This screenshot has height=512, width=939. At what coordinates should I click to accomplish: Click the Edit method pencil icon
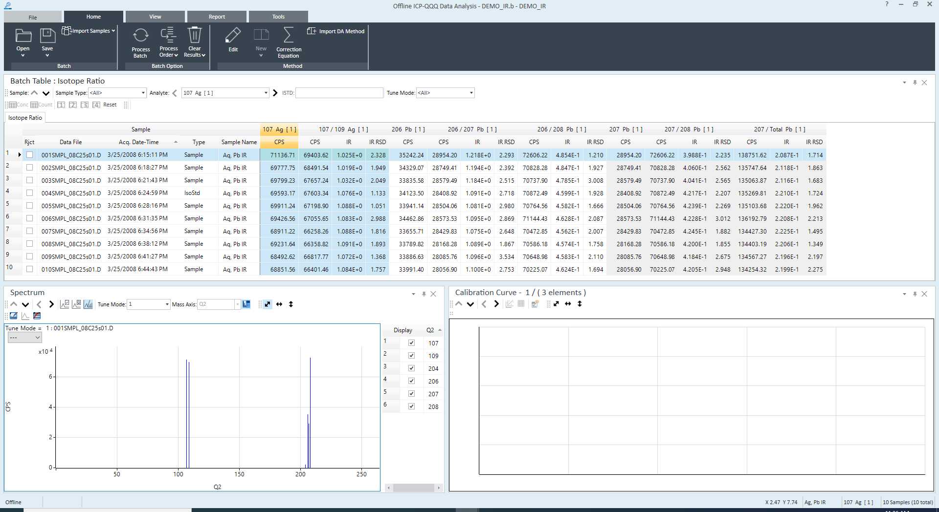pos(233,35)
